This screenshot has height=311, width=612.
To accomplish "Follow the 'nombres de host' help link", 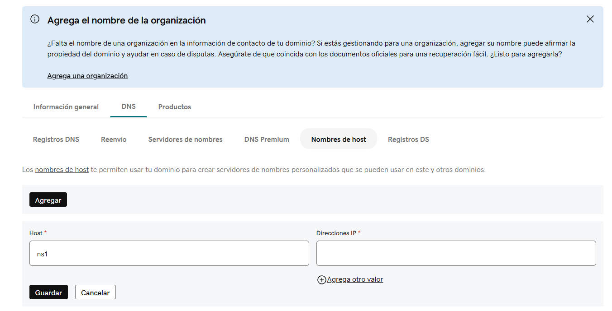I will point(62,170).
